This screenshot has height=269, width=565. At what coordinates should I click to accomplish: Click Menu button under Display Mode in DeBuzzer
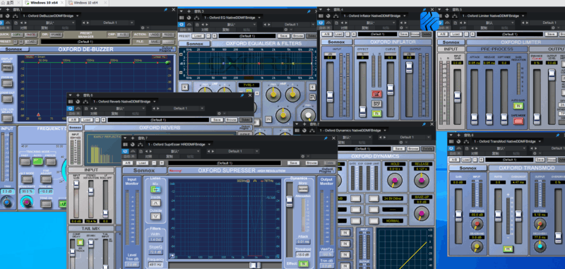pyautogui.click(x=7, y=67)
